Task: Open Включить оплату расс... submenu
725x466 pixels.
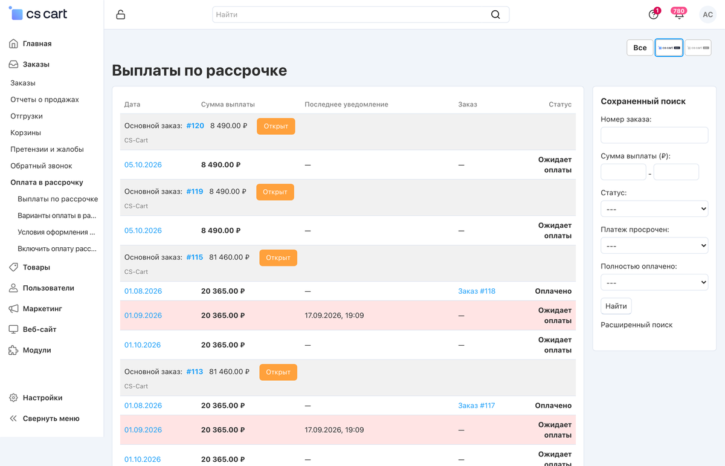Action: (x=57, y=248)
